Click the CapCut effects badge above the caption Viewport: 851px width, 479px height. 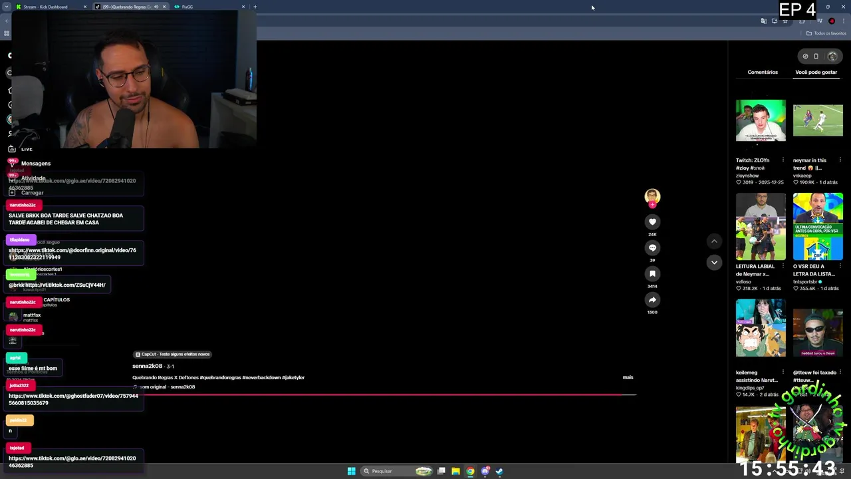click(172, 354)
